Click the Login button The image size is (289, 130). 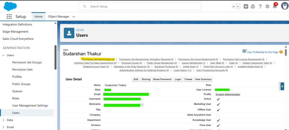click(178, 79)
